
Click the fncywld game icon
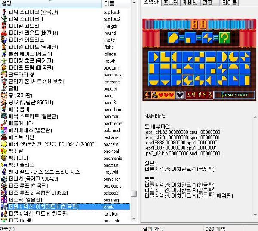click(4, 172)
